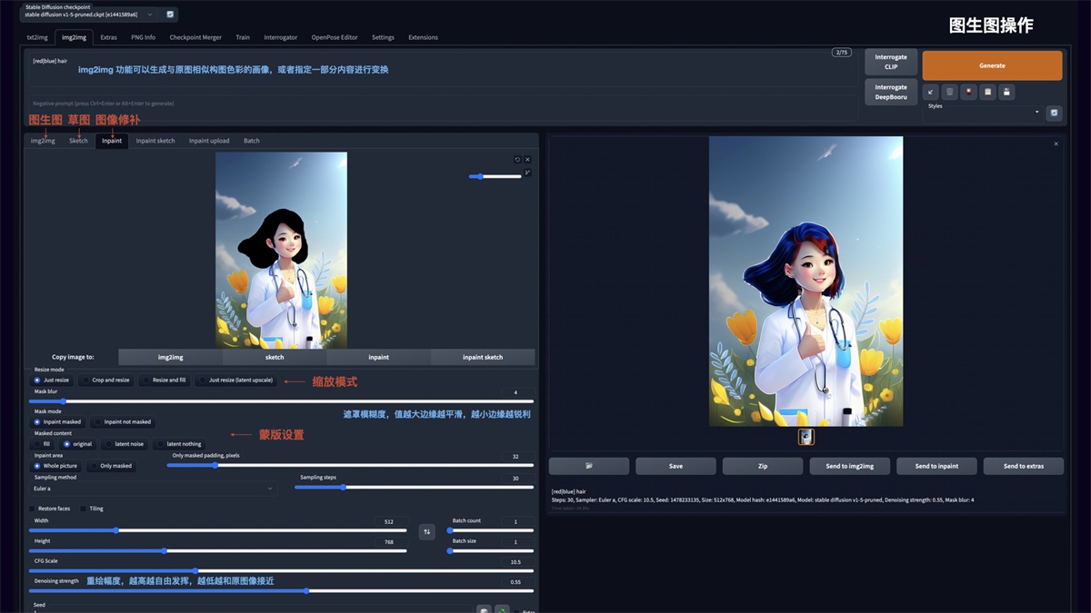Screen dimensions: 1091x613
Task: Click the read-generation-parameters arrow icon below Generate
Action: (931, 92)
